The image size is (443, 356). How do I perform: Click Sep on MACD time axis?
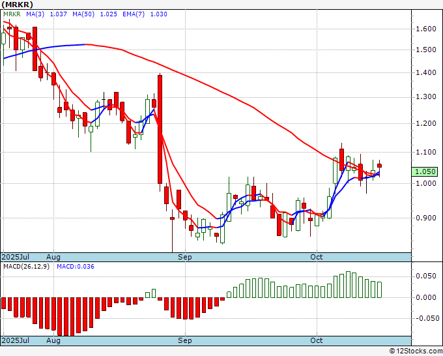185,340
